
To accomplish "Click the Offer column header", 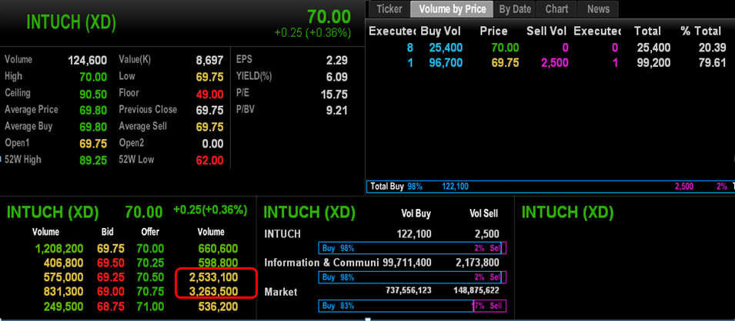I will [x=151, y=232].
